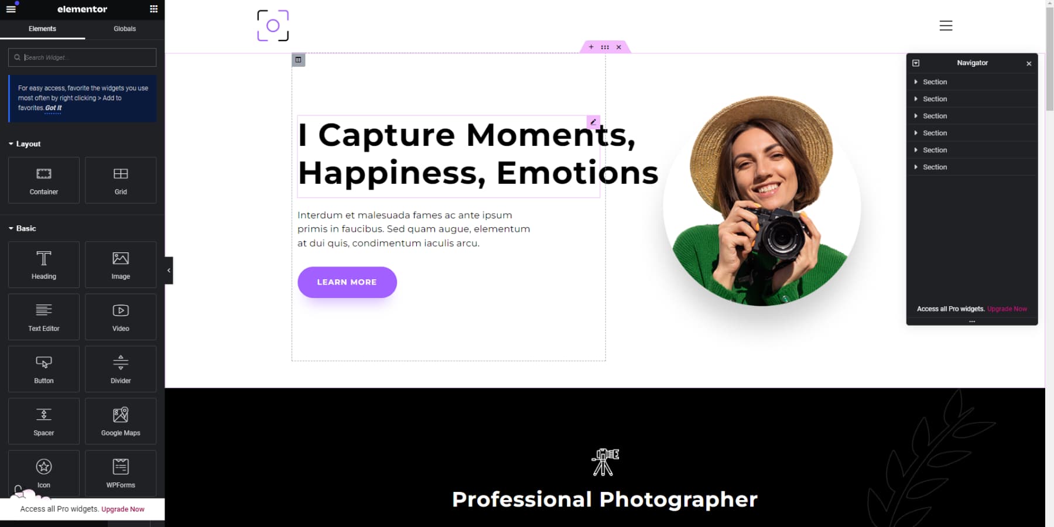The height and width of the screenshot is (527, 1054).
Task: Collapse the Layout category
Action: click(x=25, y=144)
